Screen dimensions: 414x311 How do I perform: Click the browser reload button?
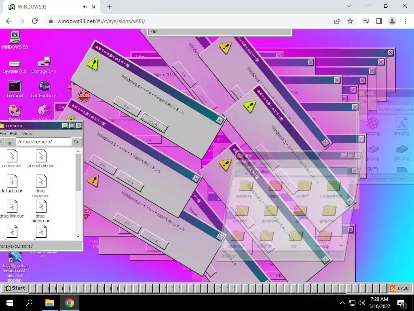click(35, 21)
